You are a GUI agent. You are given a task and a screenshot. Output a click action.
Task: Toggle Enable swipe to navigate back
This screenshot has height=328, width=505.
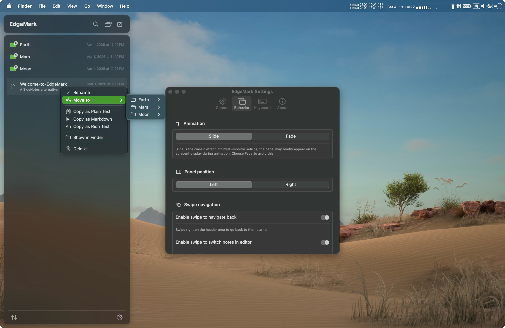click(x=325, y=217)
